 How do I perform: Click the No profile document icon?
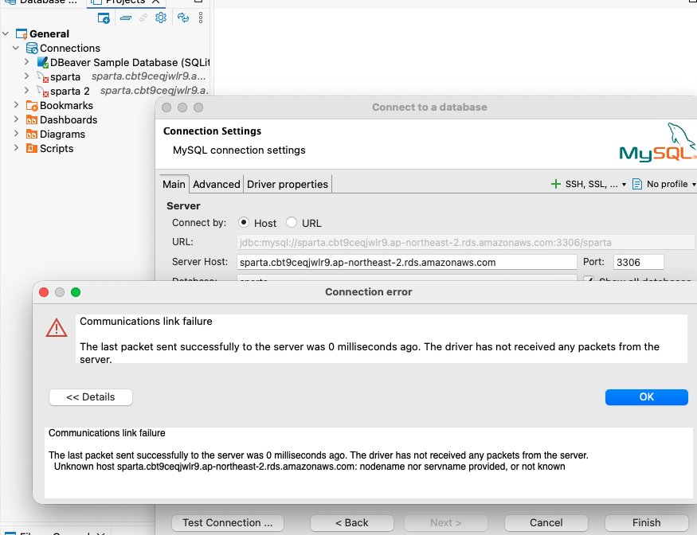tap(637, 184)
